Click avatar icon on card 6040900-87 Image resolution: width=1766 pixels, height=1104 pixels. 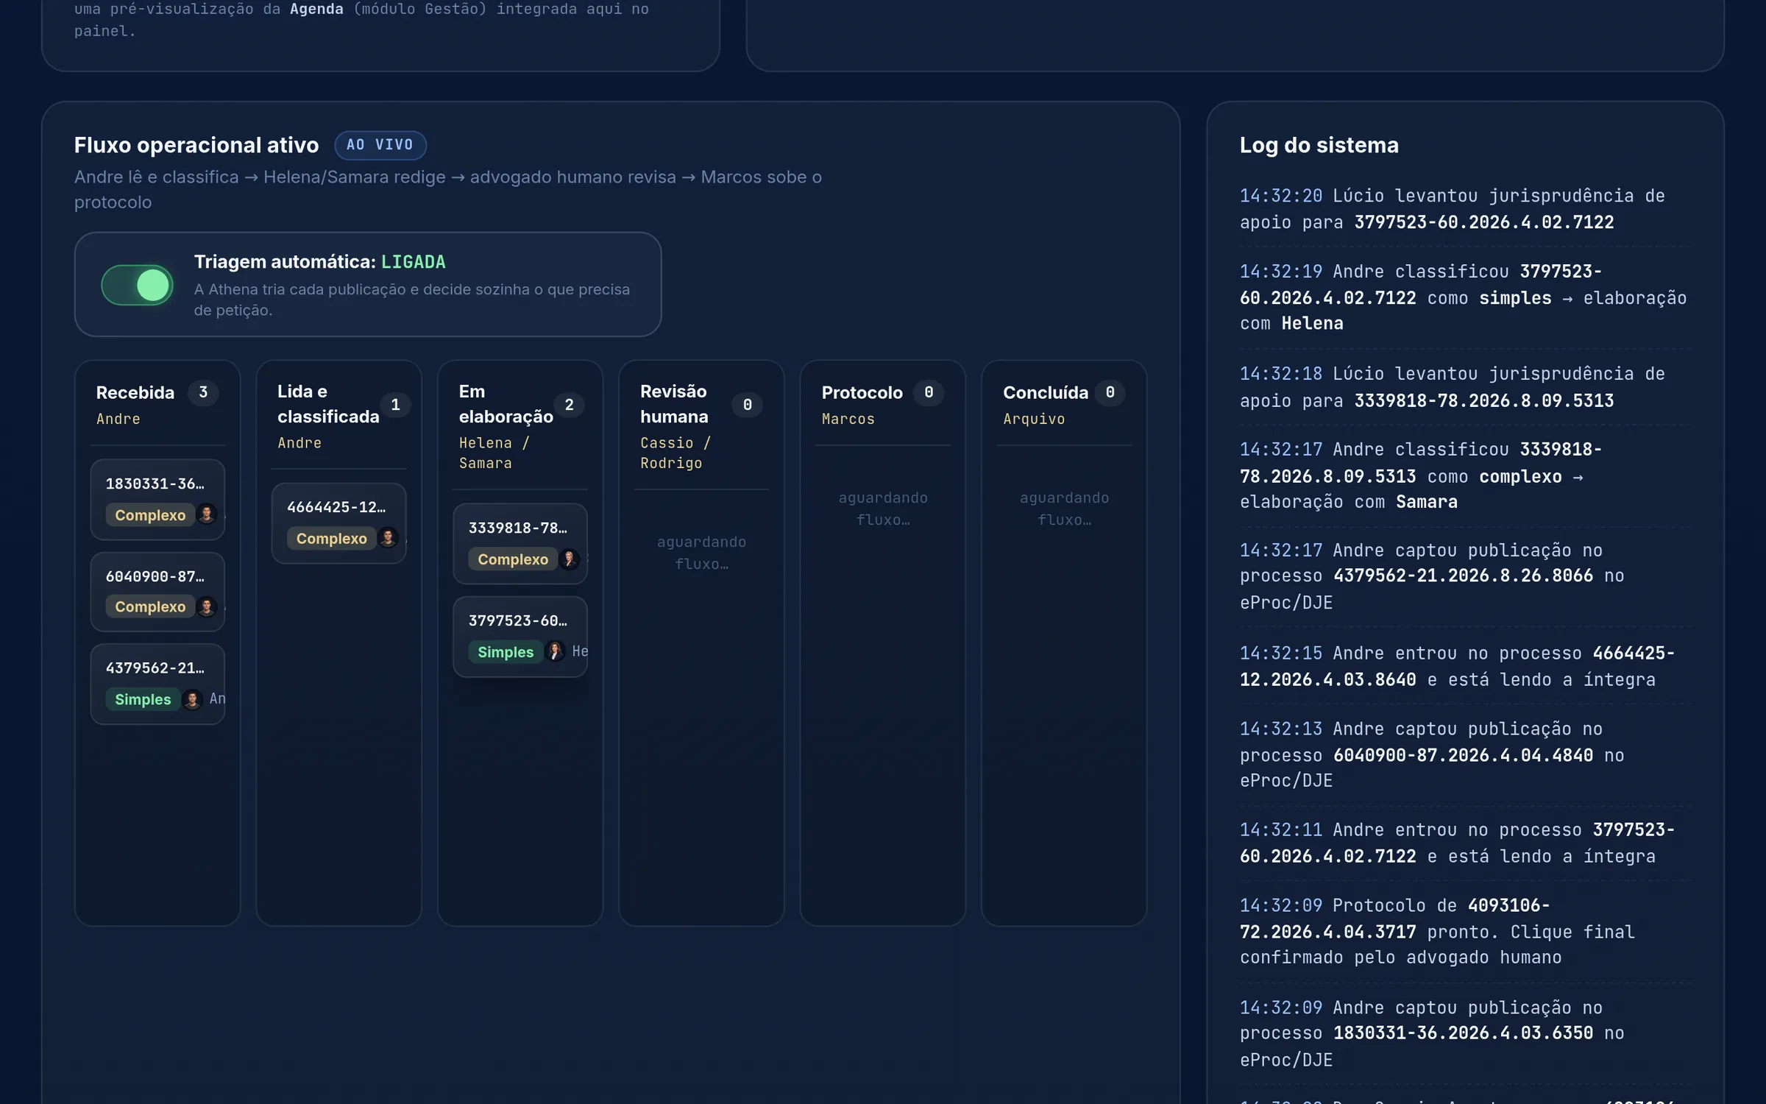click(207, 606)
